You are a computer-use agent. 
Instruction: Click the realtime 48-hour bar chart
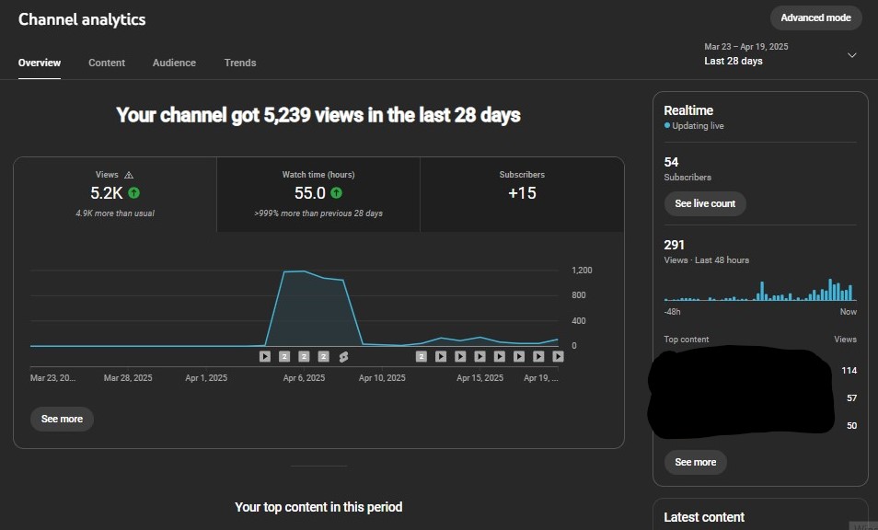(760, 290)
